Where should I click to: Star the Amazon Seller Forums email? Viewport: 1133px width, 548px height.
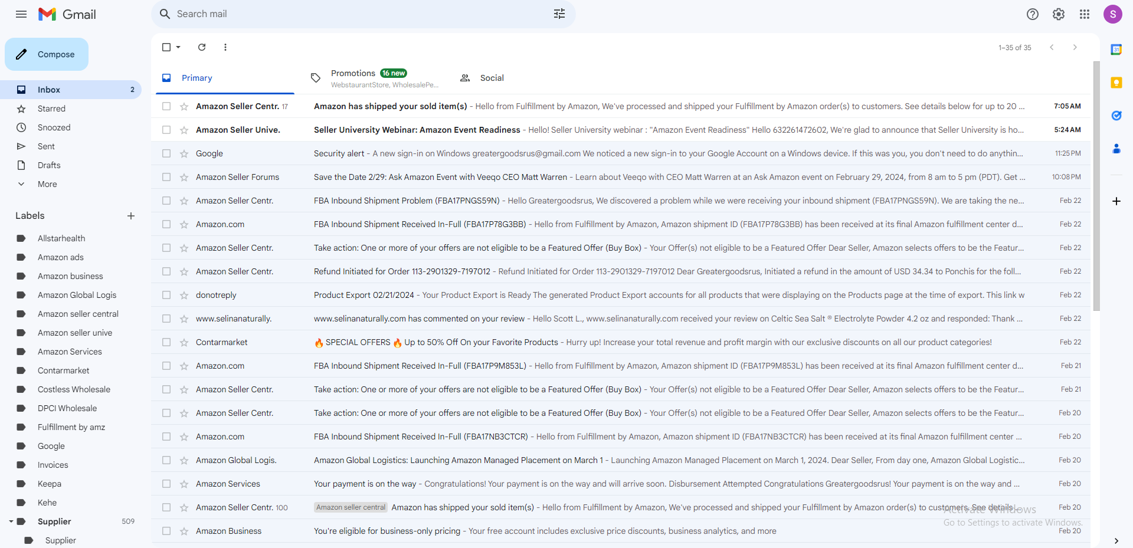coord(184,177)
